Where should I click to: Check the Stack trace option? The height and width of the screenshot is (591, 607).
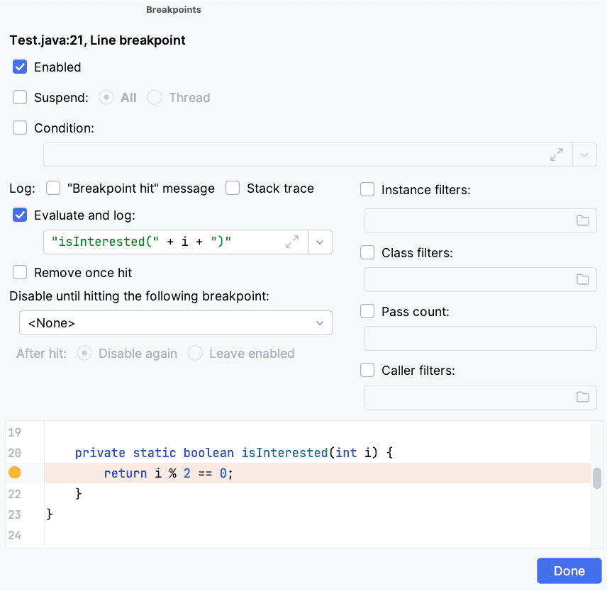tap(233, 188)
